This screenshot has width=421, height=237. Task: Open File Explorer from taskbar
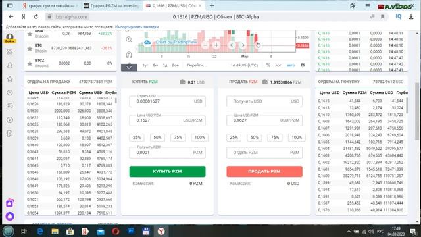(55, 231)
